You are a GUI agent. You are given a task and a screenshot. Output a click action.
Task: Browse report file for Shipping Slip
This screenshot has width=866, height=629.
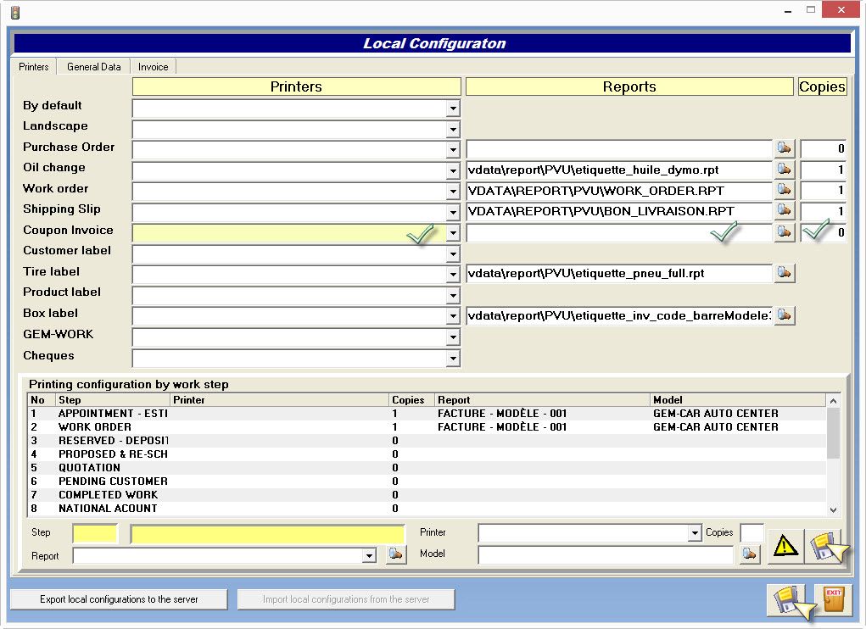785,211
